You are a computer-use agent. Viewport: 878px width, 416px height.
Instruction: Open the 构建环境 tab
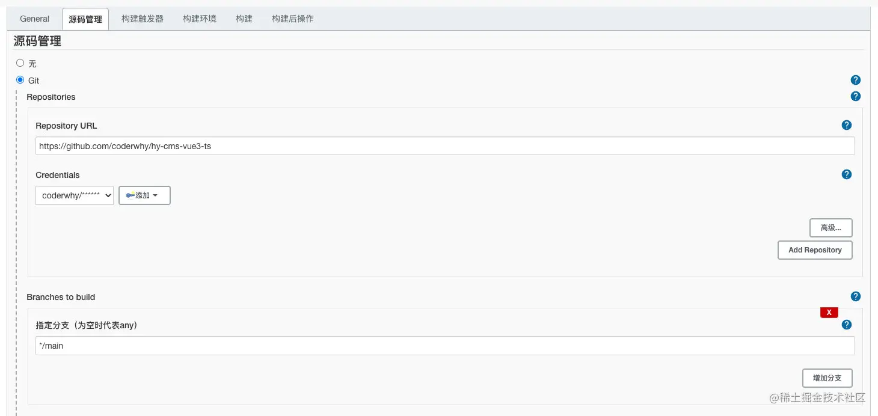click(200, 19)
